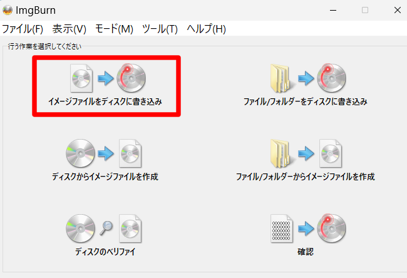This screenshot has width=407, height=278.
Task: Open the モード(M) menu
Action: 114,29
